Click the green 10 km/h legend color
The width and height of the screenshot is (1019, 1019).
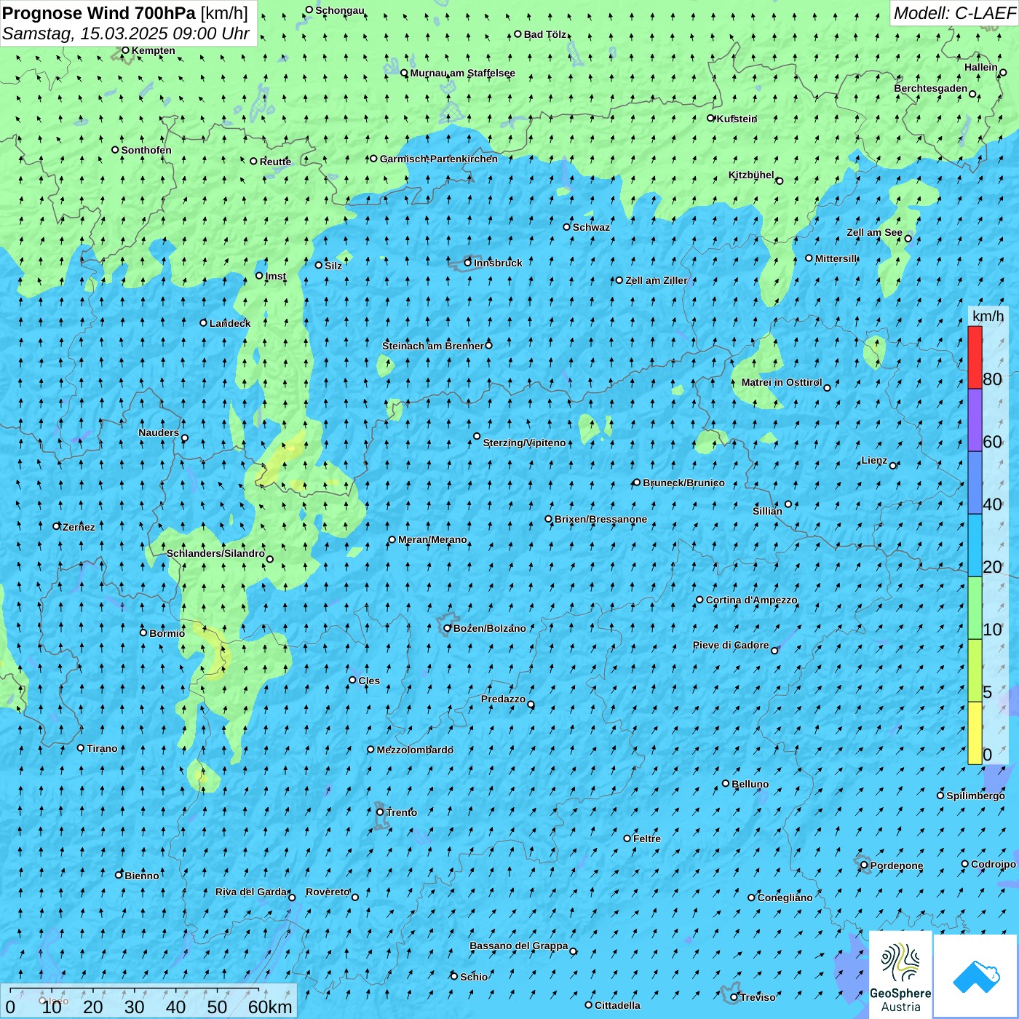[975, 608]
